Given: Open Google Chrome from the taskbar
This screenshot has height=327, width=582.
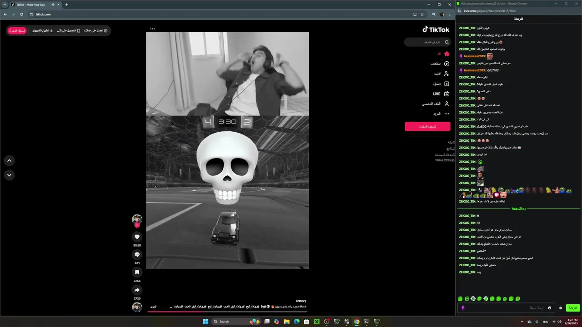Looking at the screenshot, I should [356, 322].
